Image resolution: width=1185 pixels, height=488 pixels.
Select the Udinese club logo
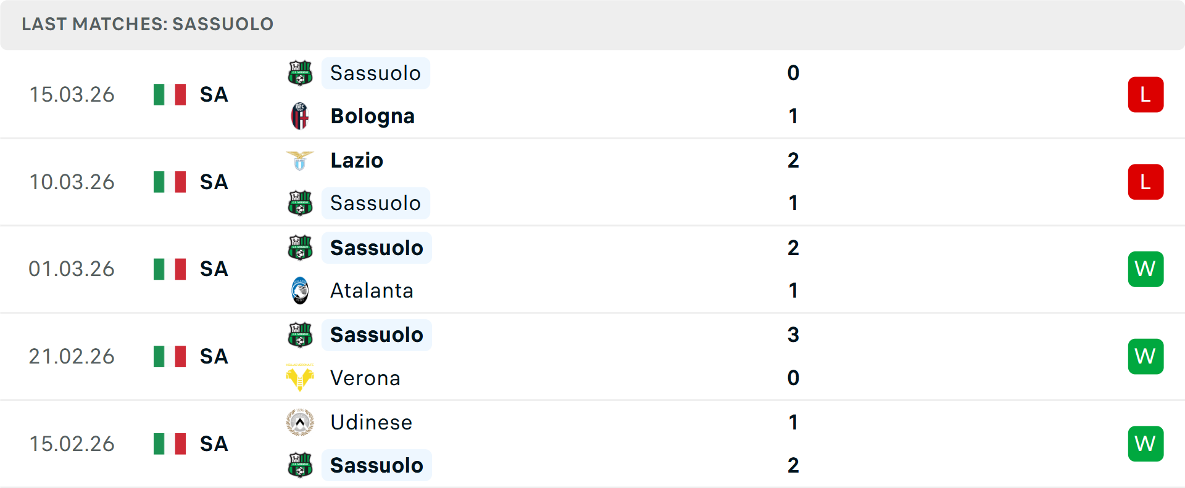pos(301,423)
